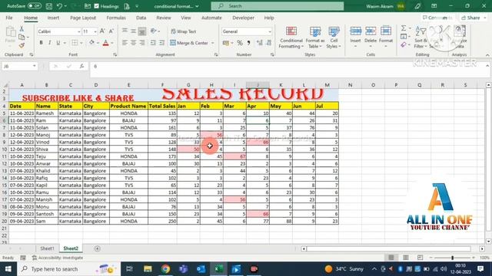Click Merge & Center button
492x276 pixels.
(x=190, y=43)
